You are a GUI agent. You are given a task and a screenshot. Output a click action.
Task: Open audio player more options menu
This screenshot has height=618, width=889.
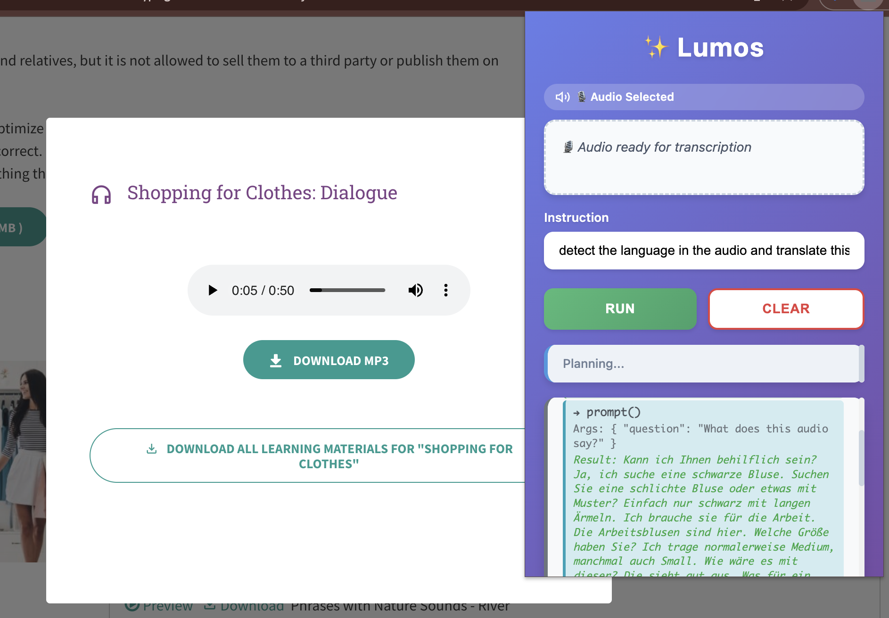[x=445, y=290]
